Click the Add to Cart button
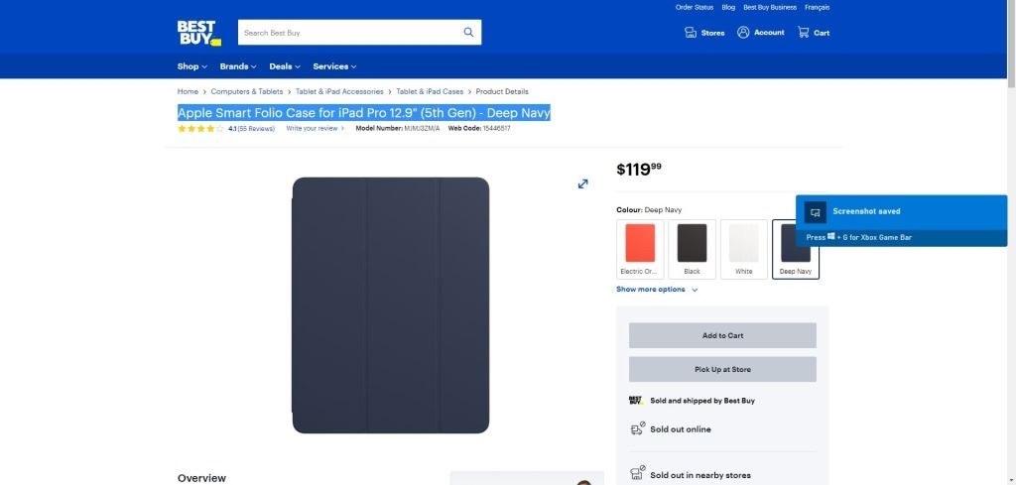Viewport: 1016px width, 485px height. pyautogui.click(x=722, y=335)
